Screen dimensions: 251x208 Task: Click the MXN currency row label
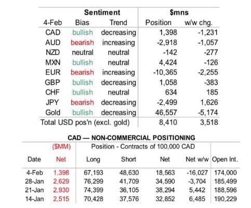53,63
